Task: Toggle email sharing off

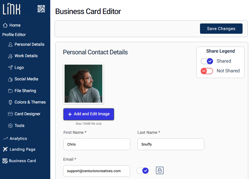Action: tap(143, 170)
